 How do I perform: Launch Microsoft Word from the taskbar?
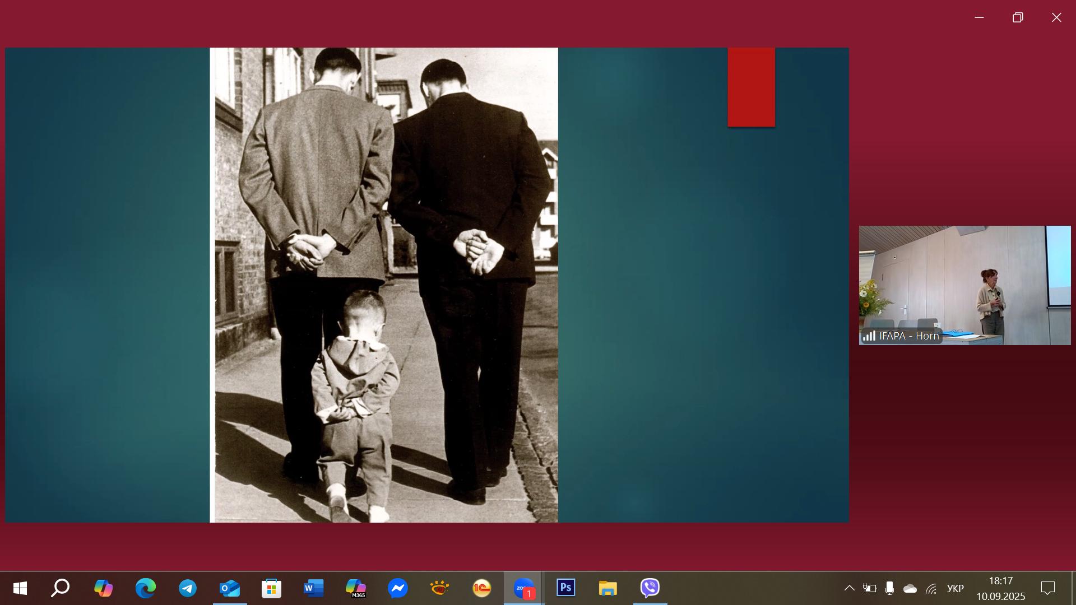point(313,588)
